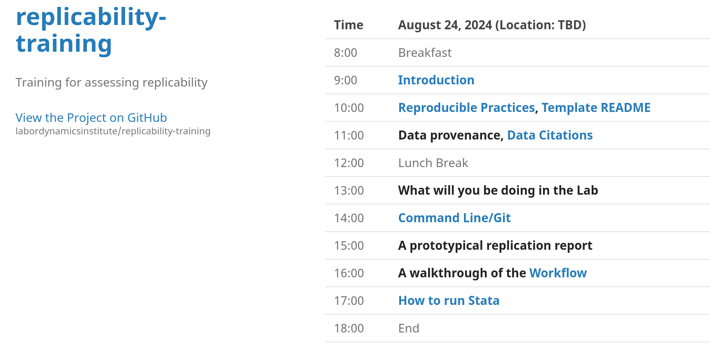Go to the Command Line/Git session
710x354 pixels.
point(454,218)
